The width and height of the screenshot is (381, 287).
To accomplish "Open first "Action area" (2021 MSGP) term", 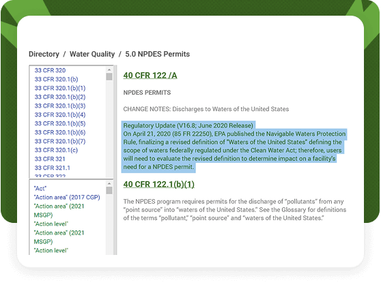I will (59, 211).
